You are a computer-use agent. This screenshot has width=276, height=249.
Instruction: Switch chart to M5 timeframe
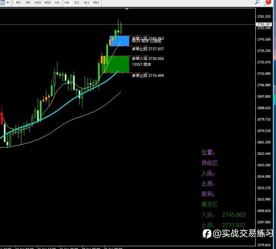[28, 3]
